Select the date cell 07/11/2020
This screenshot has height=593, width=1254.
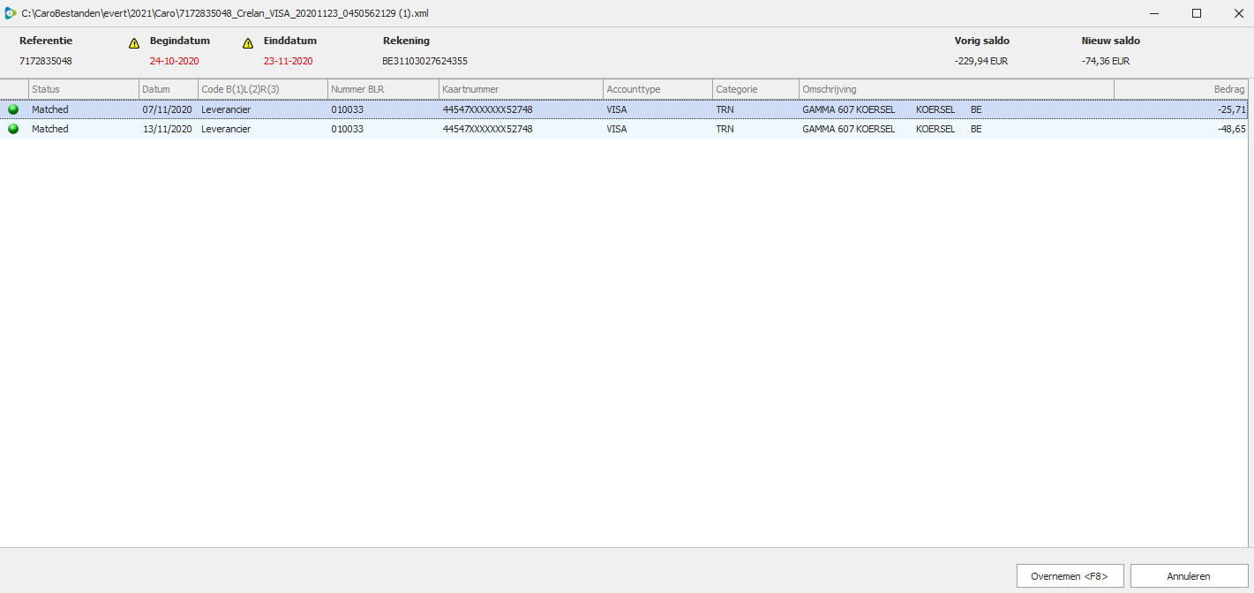click(167, 109)
